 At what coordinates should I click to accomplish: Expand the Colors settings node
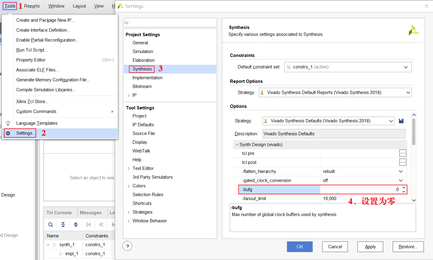point(129,186)
